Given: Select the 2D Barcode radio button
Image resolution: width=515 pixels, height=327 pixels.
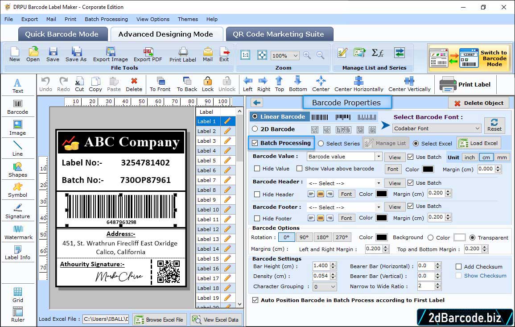Looking at the screenshot, I should click(255, 129).
